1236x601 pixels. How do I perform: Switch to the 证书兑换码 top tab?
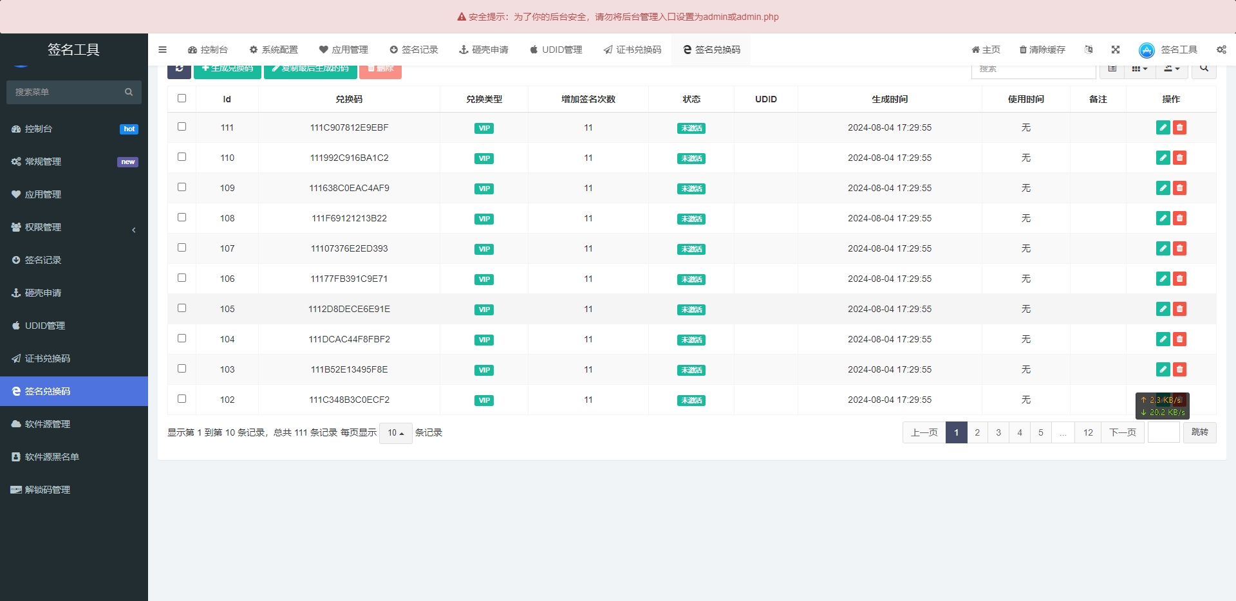(632, 50)
